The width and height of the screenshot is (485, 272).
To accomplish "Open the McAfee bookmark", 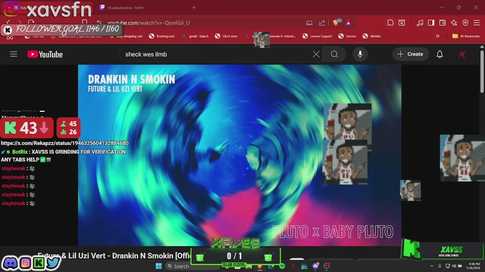I will (372, 36).
